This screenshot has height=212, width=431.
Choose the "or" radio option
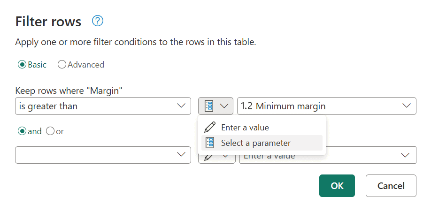[50, 131]
